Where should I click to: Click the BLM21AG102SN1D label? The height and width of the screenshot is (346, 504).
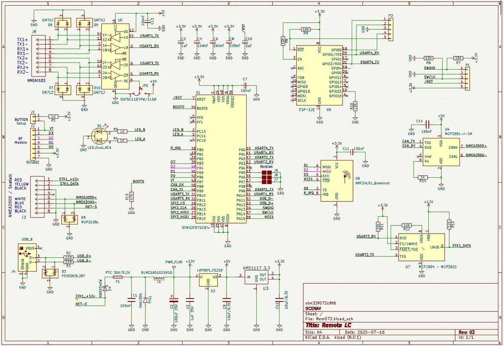click(x=157, y=272)
